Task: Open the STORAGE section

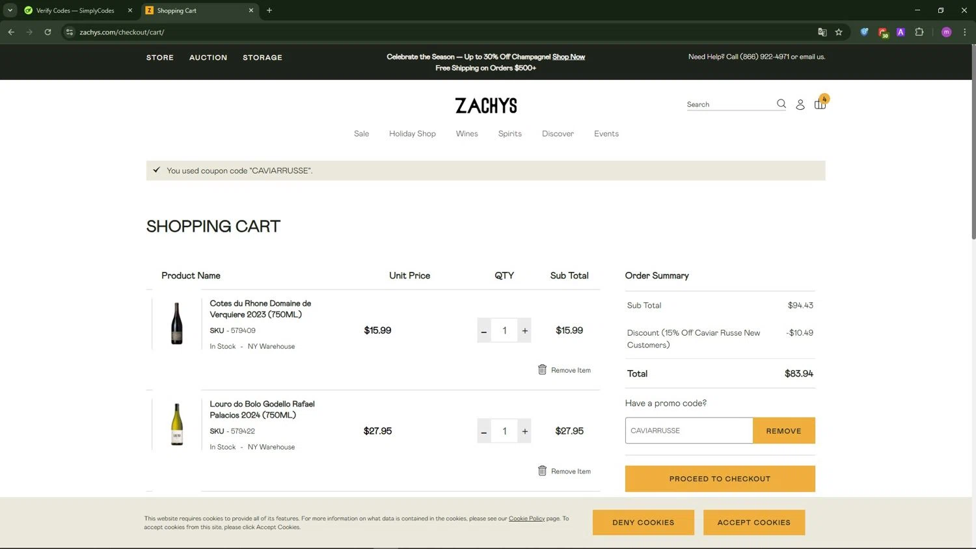Action: tap(262, 57)
